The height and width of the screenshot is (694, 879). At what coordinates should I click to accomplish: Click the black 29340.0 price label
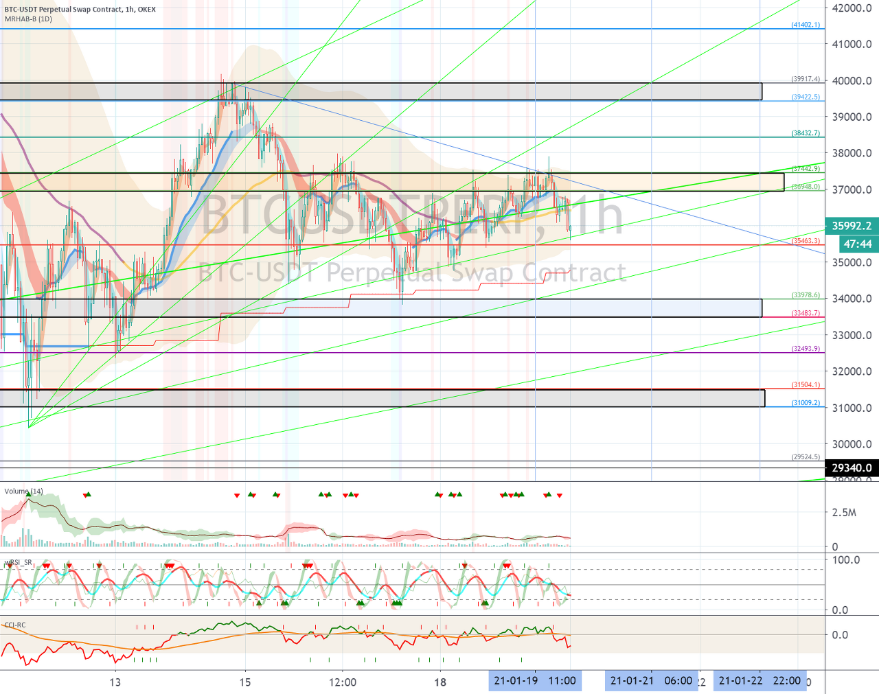click(x=852, y=468)
